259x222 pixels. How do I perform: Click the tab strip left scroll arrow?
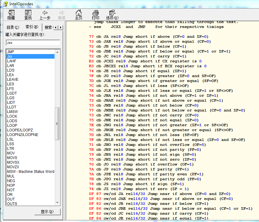[56, 27]
